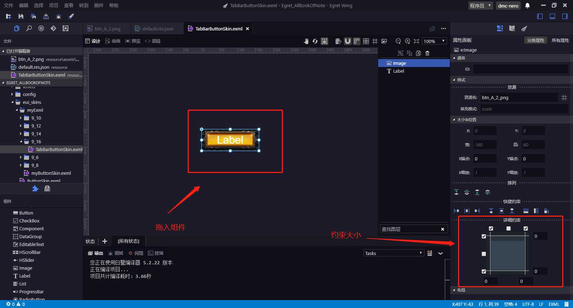The image size is (573, 308).
Task: Open the 终端 terminal panel tab
Action: tap(156, 253)
